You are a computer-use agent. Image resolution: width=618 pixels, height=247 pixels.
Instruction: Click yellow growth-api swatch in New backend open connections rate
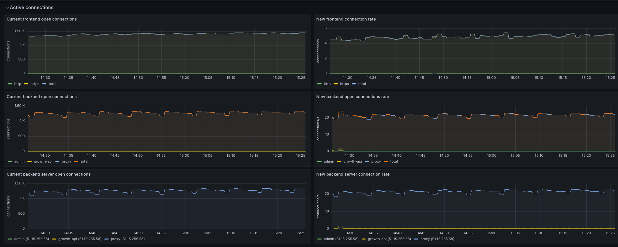point(339,162)
